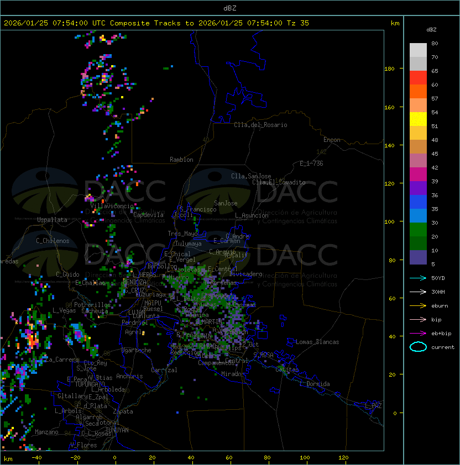Click the '50YD' legend label
460x465 pixels.
[438, 278]
